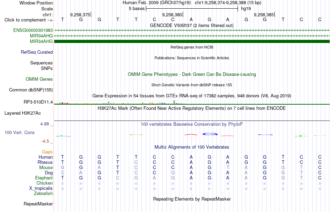Select the Mouse species label
The height and width of the screenshot is (212, 330).
pyautogui.click(x=46, y=168)
